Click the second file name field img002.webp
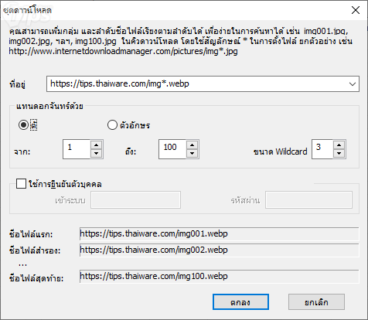Viewport: 368px width, 320px height. tap(219, 250)
